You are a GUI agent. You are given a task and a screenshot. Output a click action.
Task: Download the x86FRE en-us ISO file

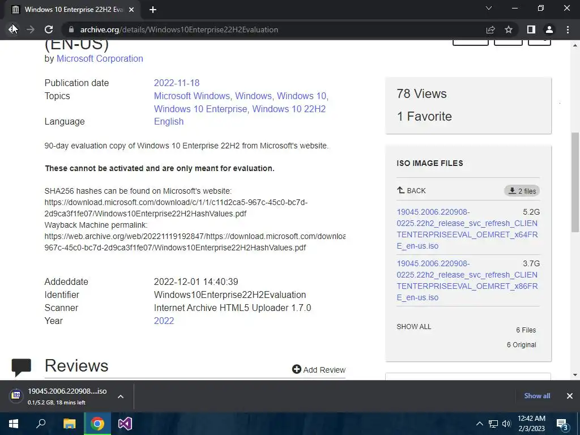click(x=467, y=280)
